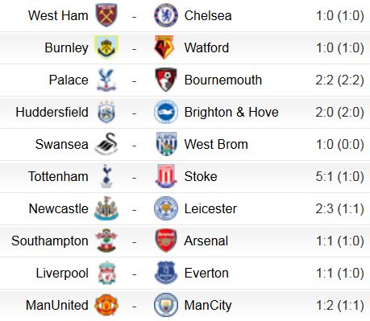
Task: Click the West Ham club crest
Action: coord(106,15)
